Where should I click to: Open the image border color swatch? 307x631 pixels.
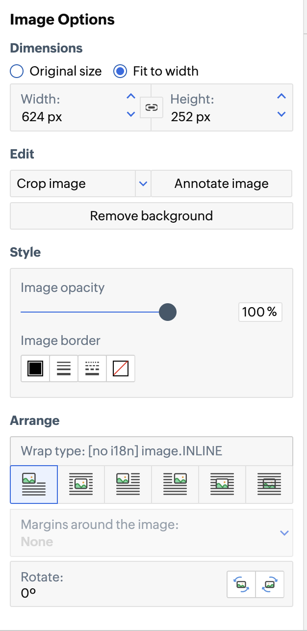pos(35,368)
